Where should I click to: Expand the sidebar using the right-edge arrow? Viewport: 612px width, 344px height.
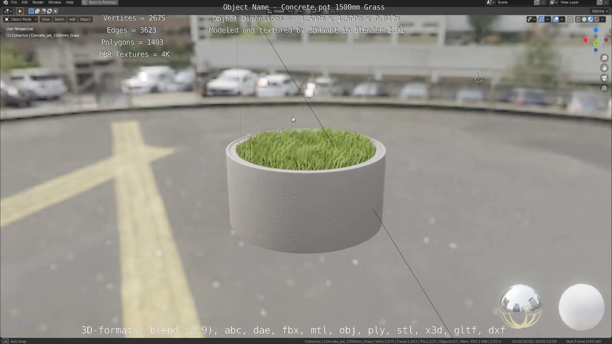pos(610,31)
